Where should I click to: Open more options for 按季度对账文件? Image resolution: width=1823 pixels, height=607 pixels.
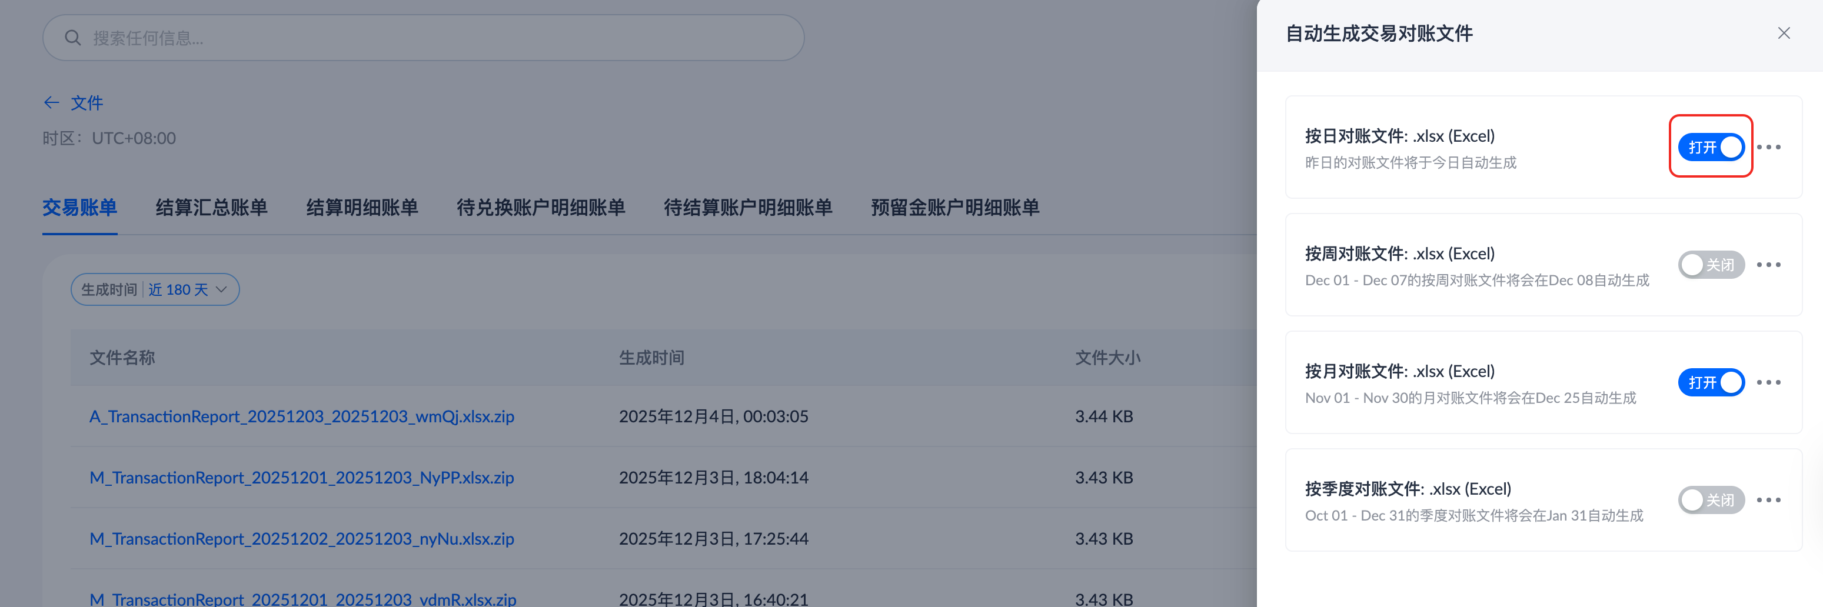[x=1768, y=500]
